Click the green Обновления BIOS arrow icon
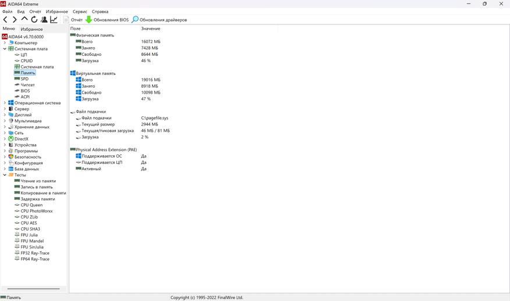Screen dimensions: 510x301 click(x=88, y=20)
